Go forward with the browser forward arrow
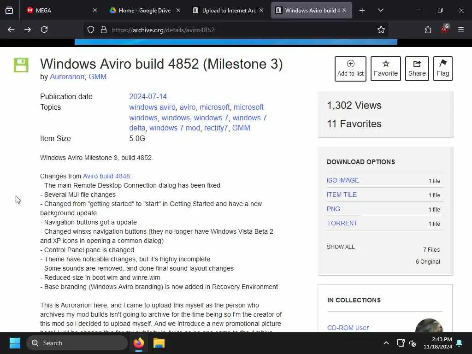The height and width of the screenshot is (354, 472). 28,29
